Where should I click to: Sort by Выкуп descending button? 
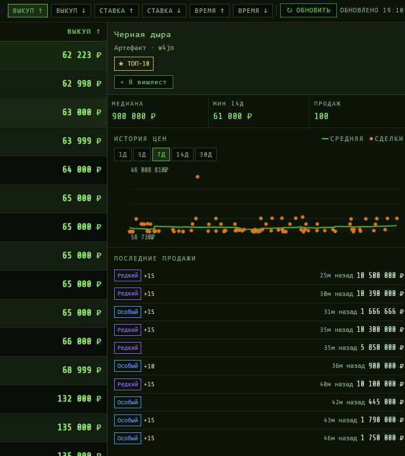71,11
